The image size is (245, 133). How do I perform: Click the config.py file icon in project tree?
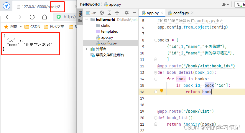tap(98, 43)
